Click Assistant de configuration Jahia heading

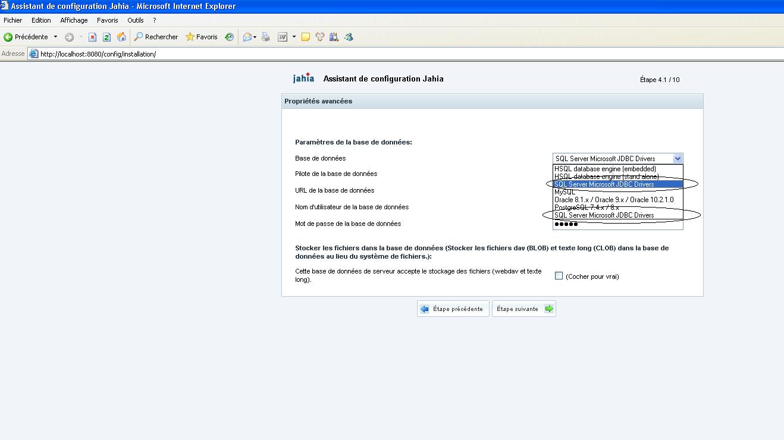tap(383, 78)
